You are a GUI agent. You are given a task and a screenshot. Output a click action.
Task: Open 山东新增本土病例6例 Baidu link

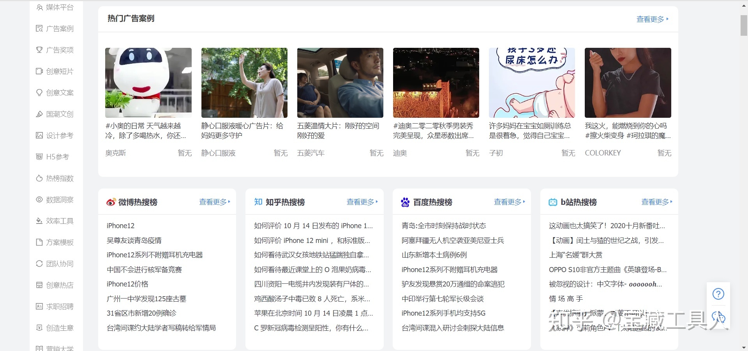point(434,255)
